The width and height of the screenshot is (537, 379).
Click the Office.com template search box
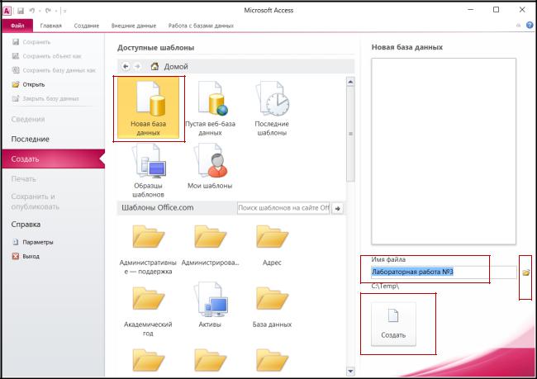[283, 208]
